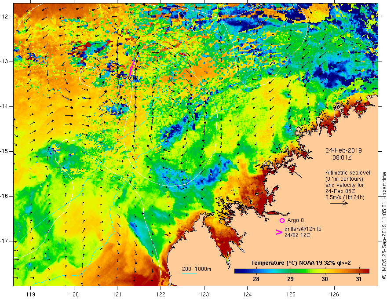Screen dimensions: 387x299
Task: Click the Temperature (°C) NOAA 19 colorbar title
Action: 301,263
